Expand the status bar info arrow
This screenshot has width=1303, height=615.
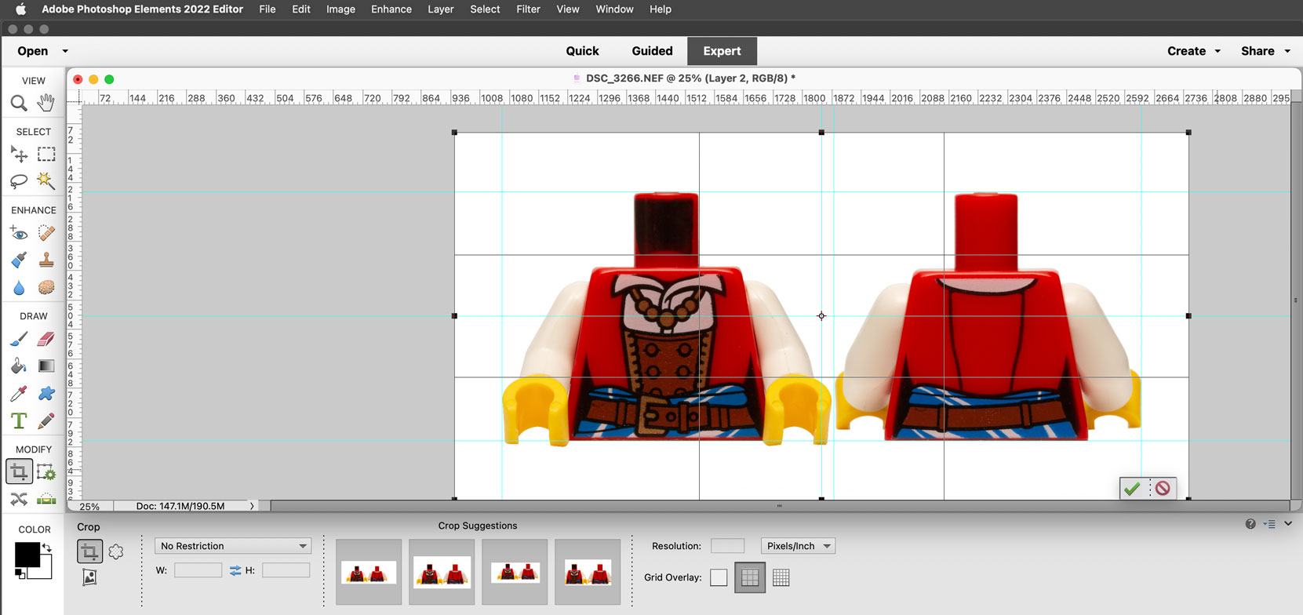coord(252,506)
